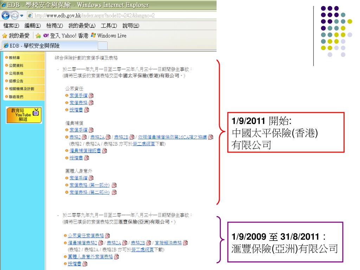360x270 pixels.
Task: Click PDF icon beside 僱員補償確認書
Action: tap(104, 151)
